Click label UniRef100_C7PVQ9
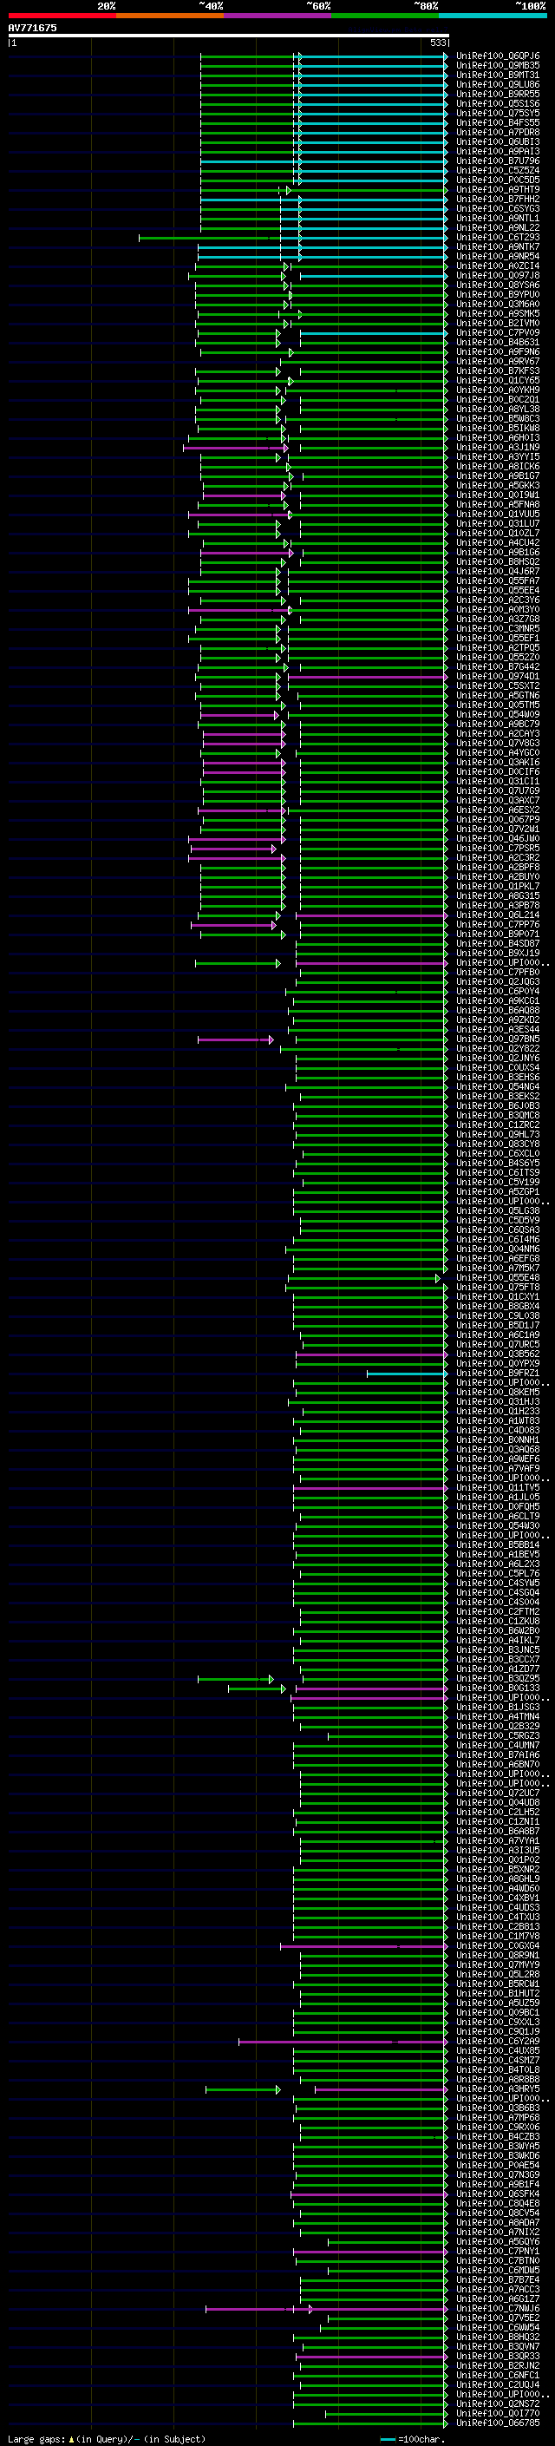The image size is (555, 2446). [x=498, y=333]
